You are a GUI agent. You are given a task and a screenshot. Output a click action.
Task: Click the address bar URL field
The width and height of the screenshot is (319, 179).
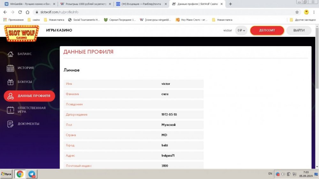click(x=159, y=12)
